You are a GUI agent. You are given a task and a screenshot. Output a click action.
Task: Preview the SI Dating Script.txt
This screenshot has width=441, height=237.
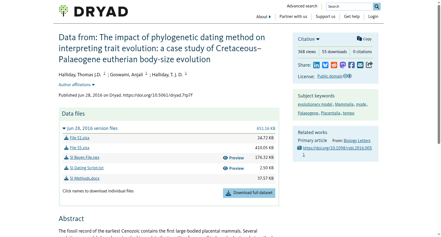233,168
